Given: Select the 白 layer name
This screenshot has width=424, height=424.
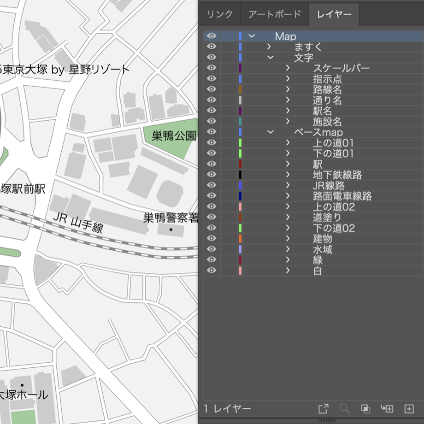Looking at the screenshot, I should 318,271.
